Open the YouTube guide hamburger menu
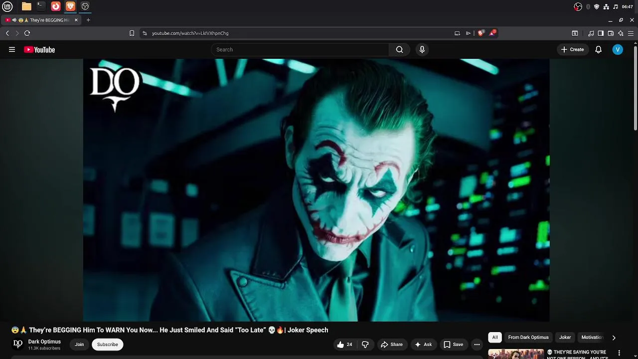 [12, 49]
